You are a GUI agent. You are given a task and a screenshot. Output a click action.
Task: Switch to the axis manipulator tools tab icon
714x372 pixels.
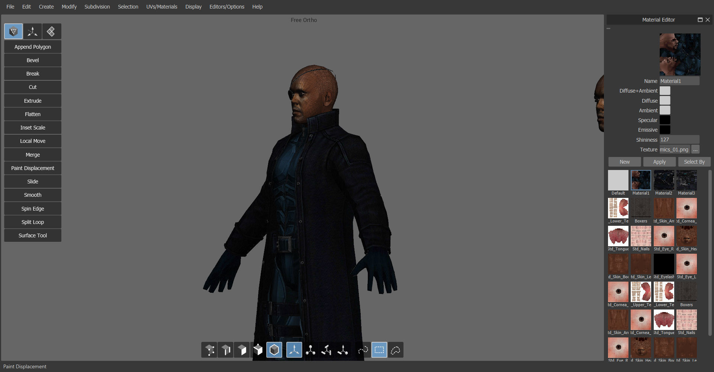(x=33, y=32)
